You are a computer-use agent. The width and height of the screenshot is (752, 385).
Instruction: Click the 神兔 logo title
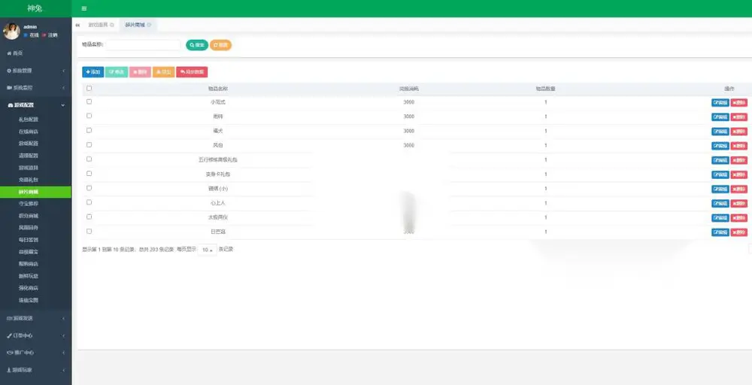(35, 8)
